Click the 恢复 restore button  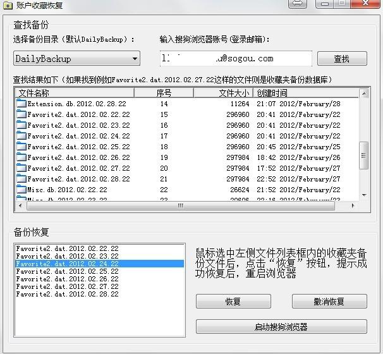pyautogui.click(x=233, y=302)
